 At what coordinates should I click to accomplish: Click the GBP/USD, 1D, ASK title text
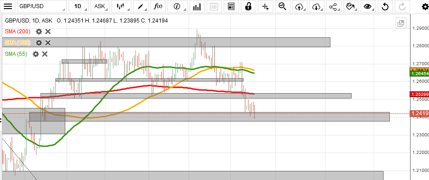point(30,21)
